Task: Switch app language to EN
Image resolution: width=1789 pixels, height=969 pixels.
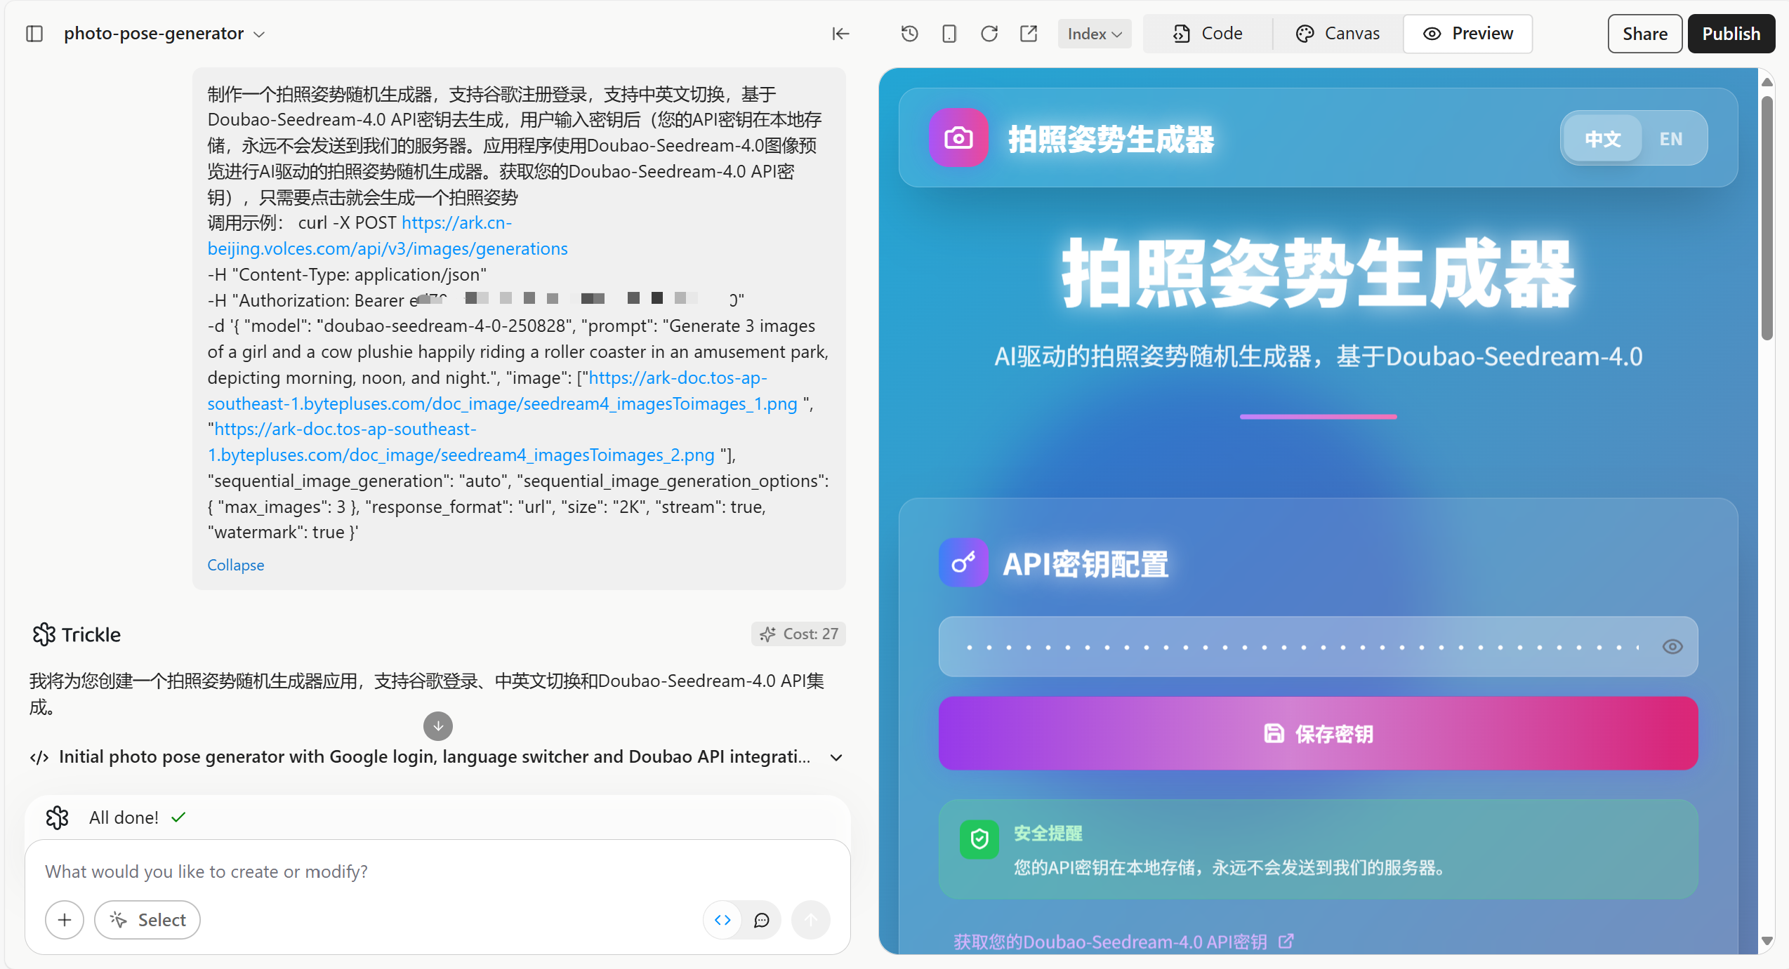Action: point(1670,139)
